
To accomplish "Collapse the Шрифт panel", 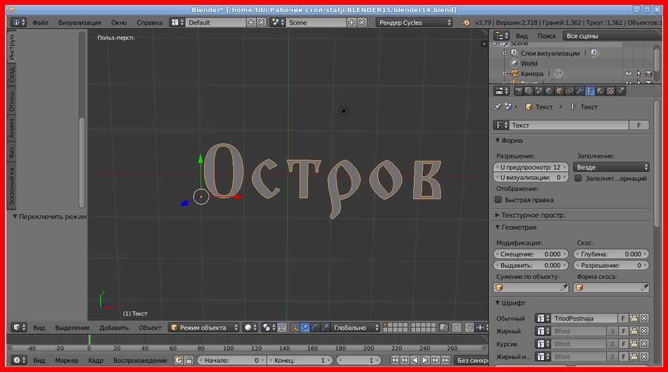I will point(497,303).
